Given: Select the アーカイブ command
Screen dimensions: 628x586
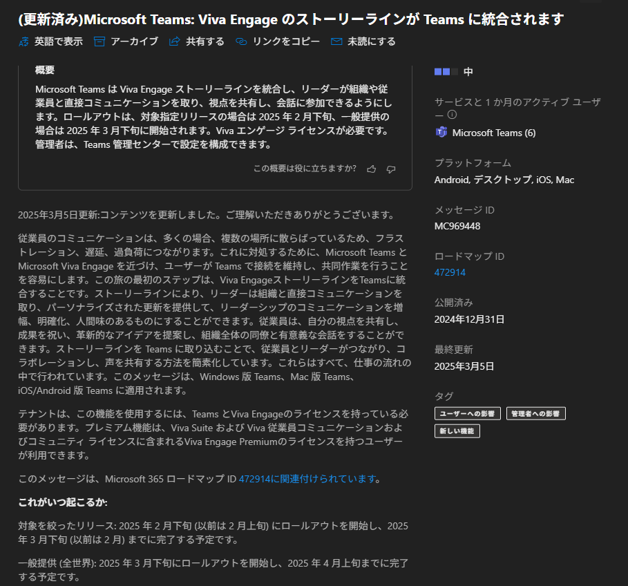Looking at the screenshot, I should pyautogui.click(x=135, y=41).
